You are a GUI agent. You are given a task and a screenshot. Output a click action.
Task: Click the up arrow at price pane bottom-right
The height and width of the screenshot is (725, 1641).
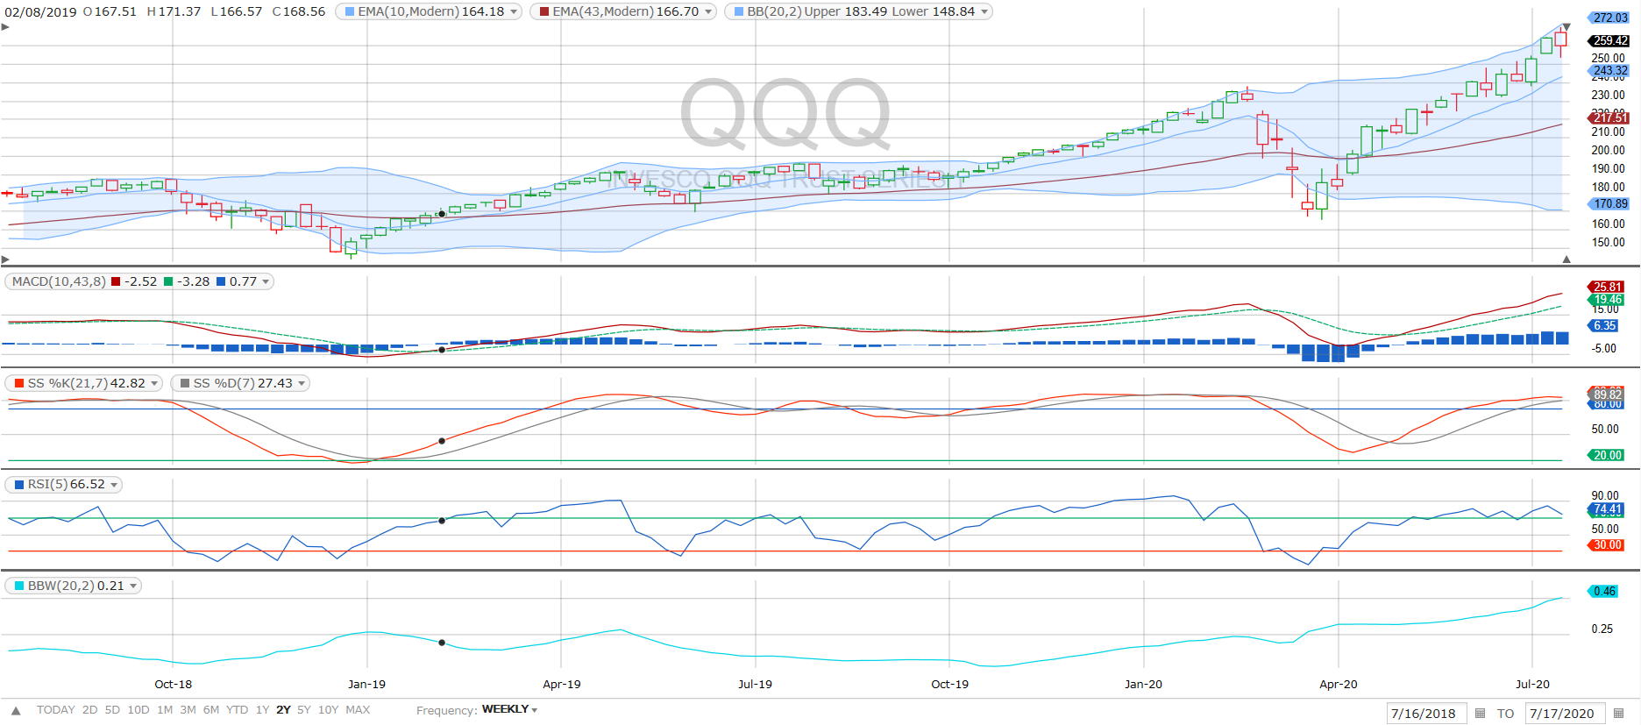click(x=1566, y=259)
